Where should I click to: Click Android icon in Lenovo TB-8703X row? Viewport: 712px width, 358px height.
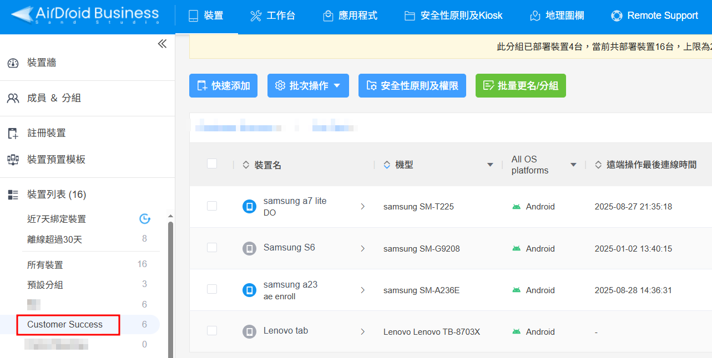(x=517, y=332)
